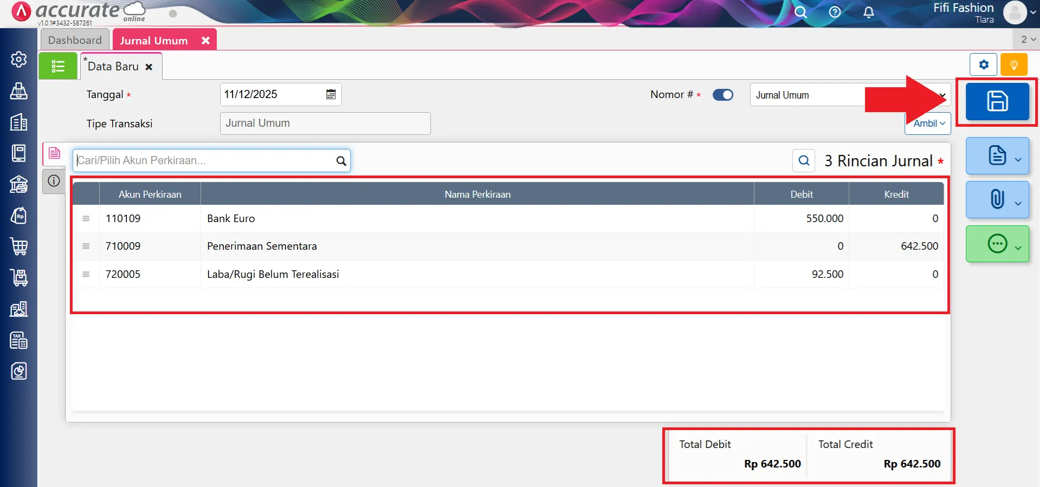1040x487 pixels.
Task: Click the blue save (floppy disk) button
Action: [x=997, y=101]
